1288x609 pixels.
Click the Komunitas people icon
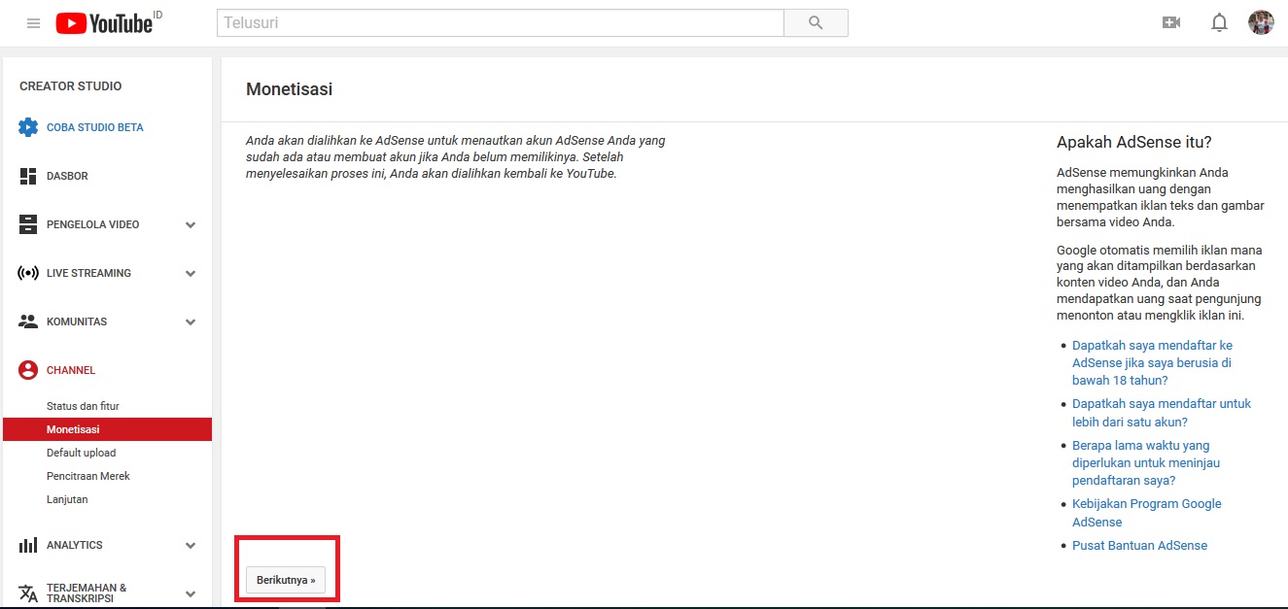pyautogui.click(x=28, y=321)
